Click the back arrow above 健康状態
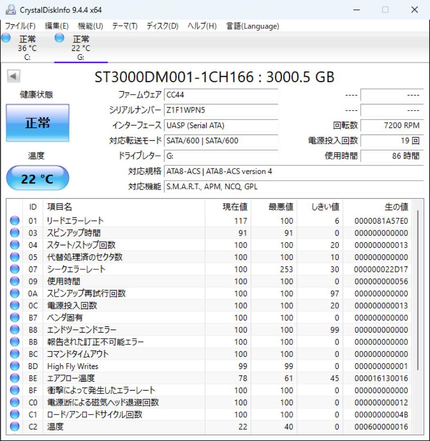 (x=13, y=76)
